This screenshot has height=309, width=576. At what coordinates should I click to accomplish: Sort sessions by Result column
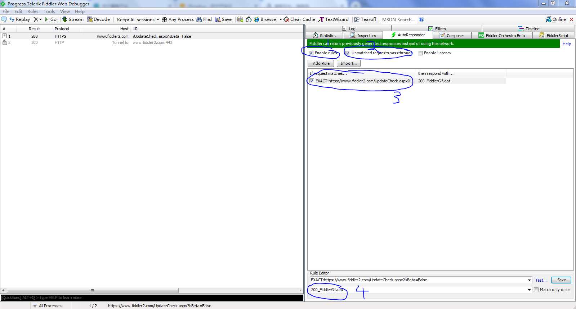[34, 29]
